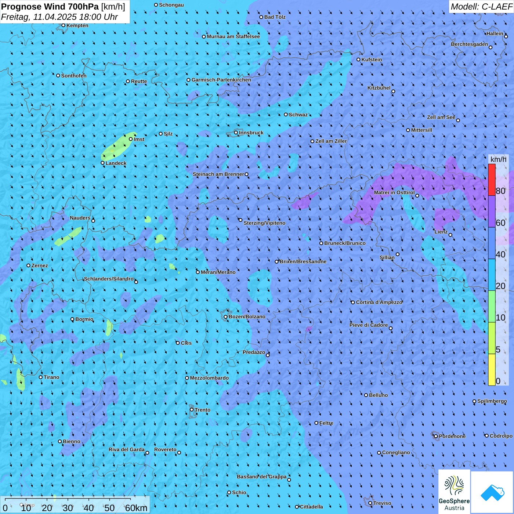Click the 'Matrei in Osttirol' label
Screen dimensions: 514x514
[x=394, y=192]
